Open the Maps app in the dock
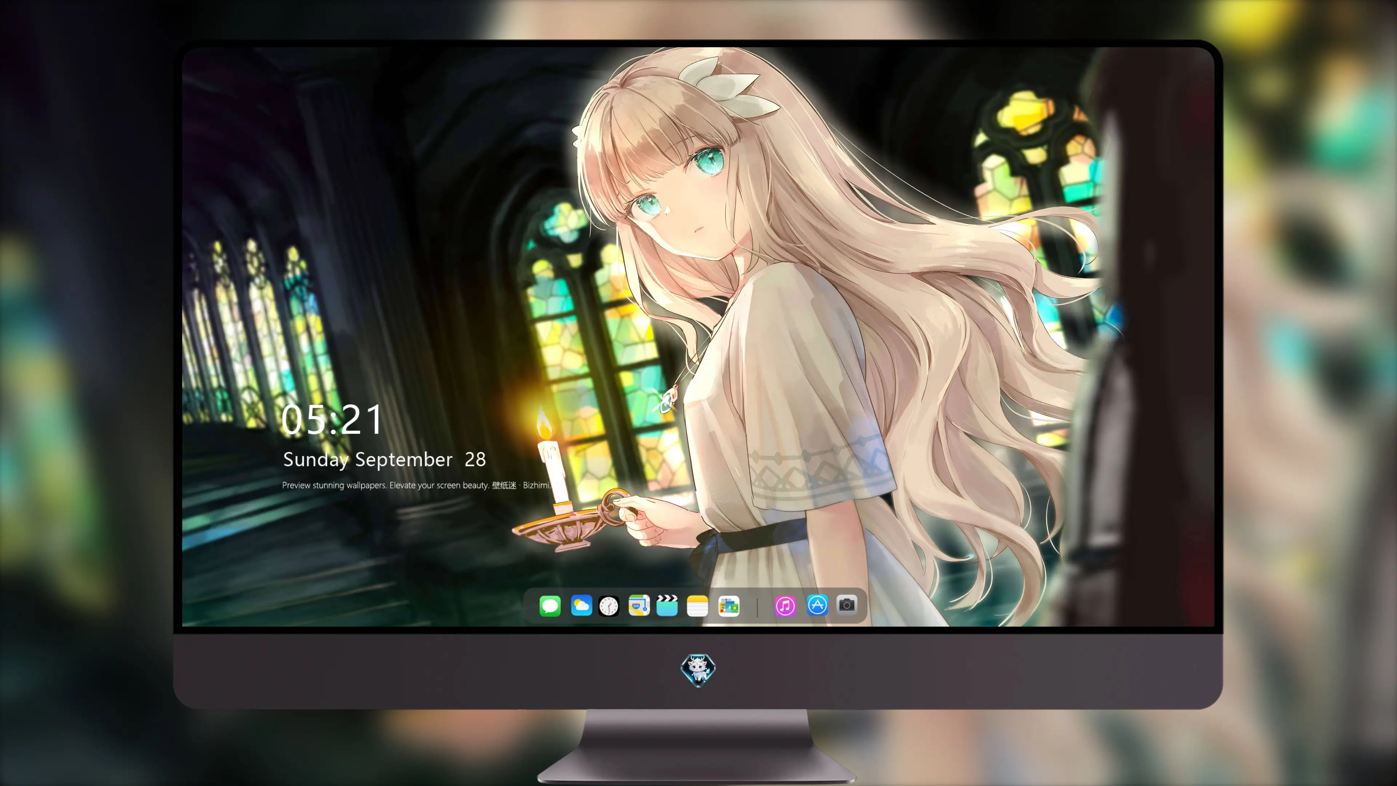The width and height of the screenshot is (1397, 786). point(639,606)
